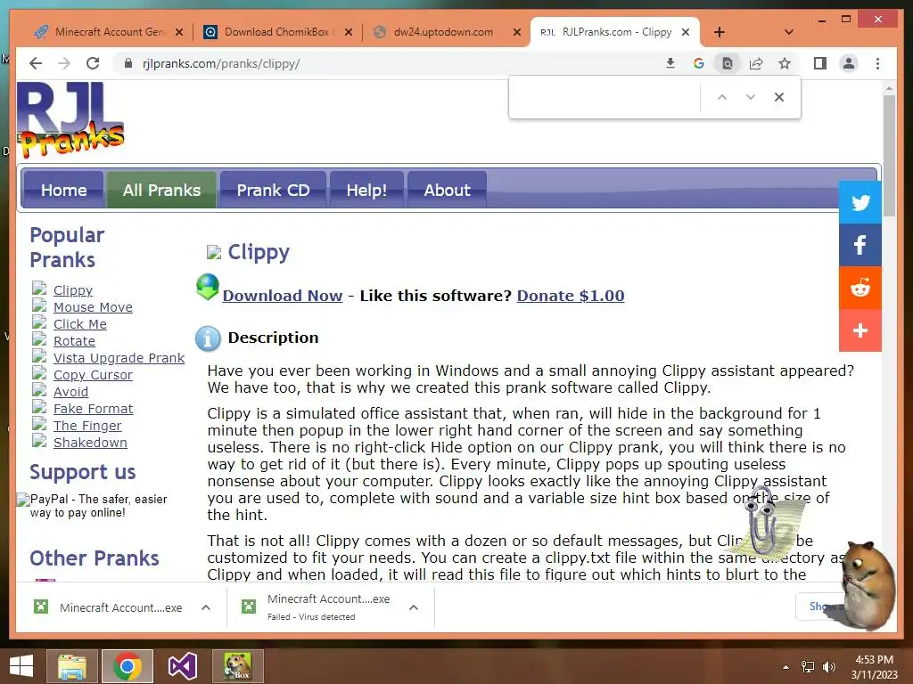This screenshot has height=684, width=913.
Task: Jump to next find result
Action: [x=751, y=97]
